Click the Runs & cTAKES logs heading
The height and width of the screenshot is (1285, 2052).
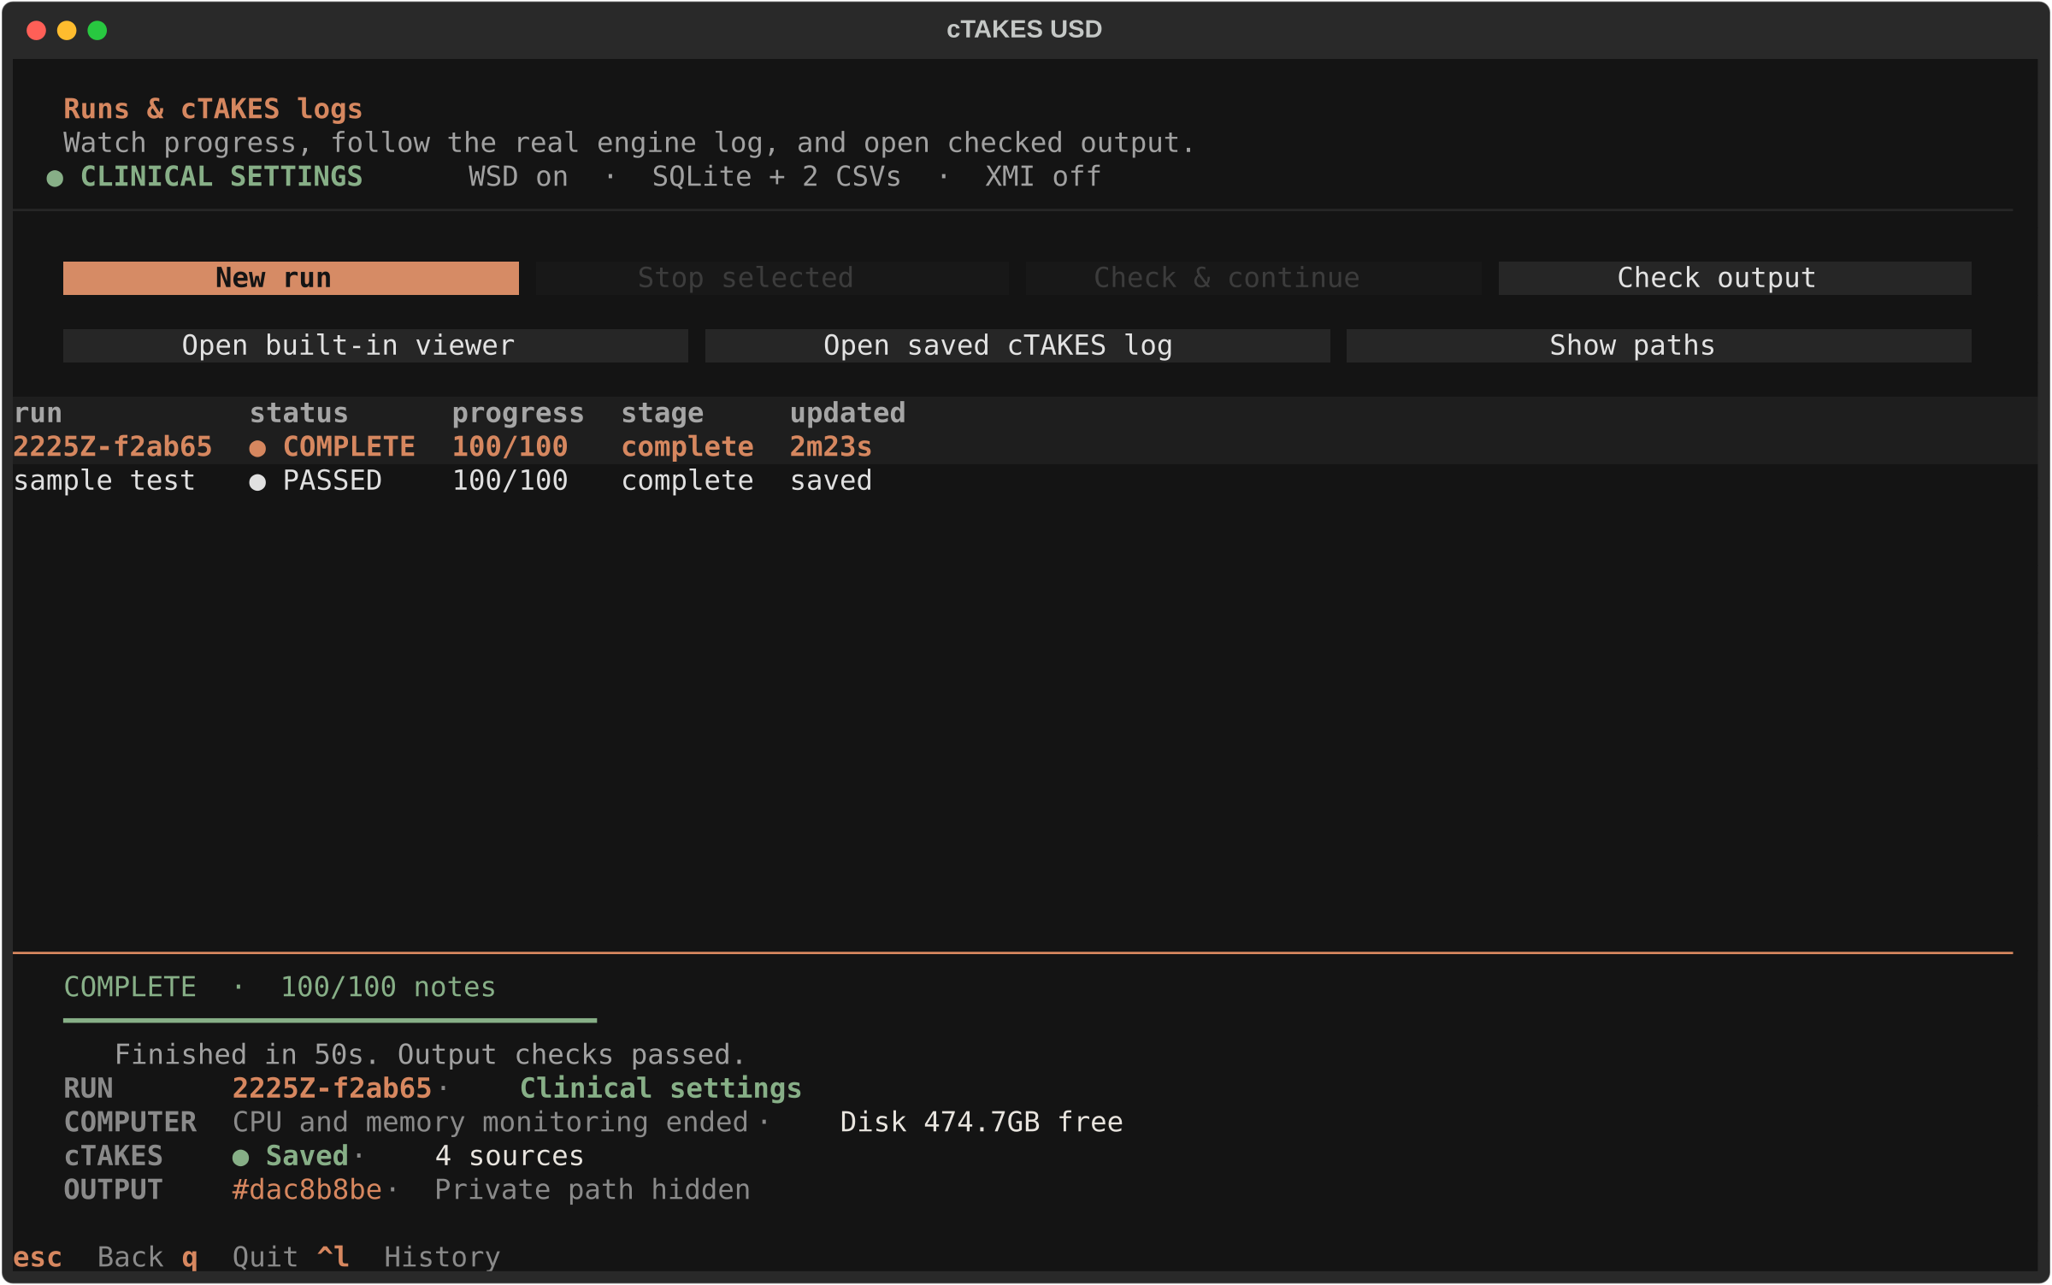pyautogui.click(x=213, y=109)
